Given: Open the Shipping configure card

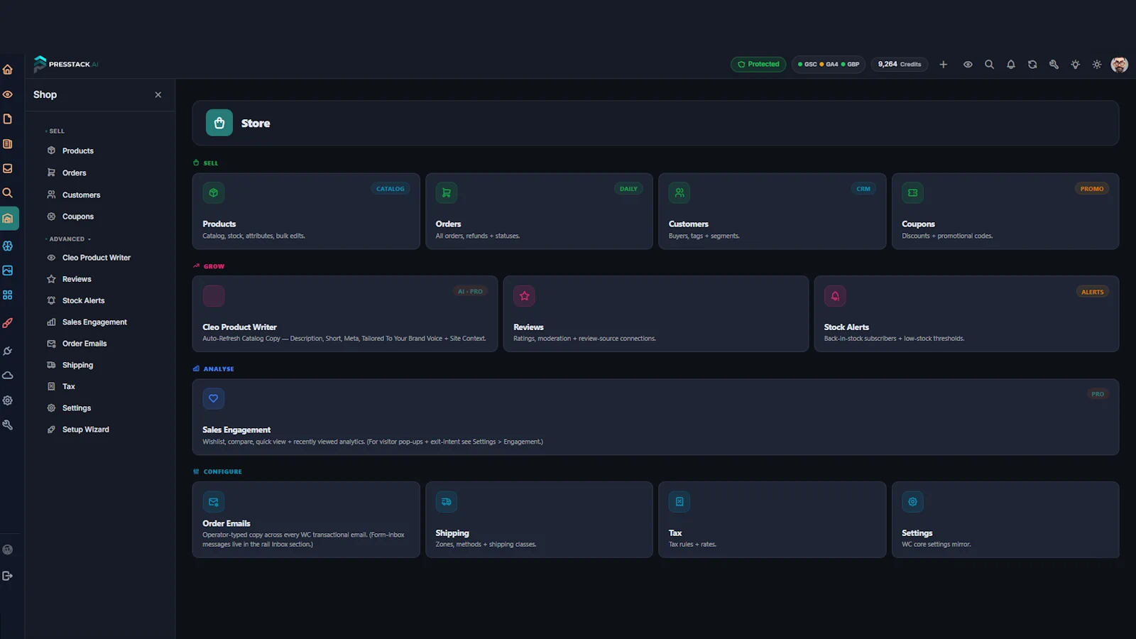Looking at the screenshot, I should coord(539,520).
